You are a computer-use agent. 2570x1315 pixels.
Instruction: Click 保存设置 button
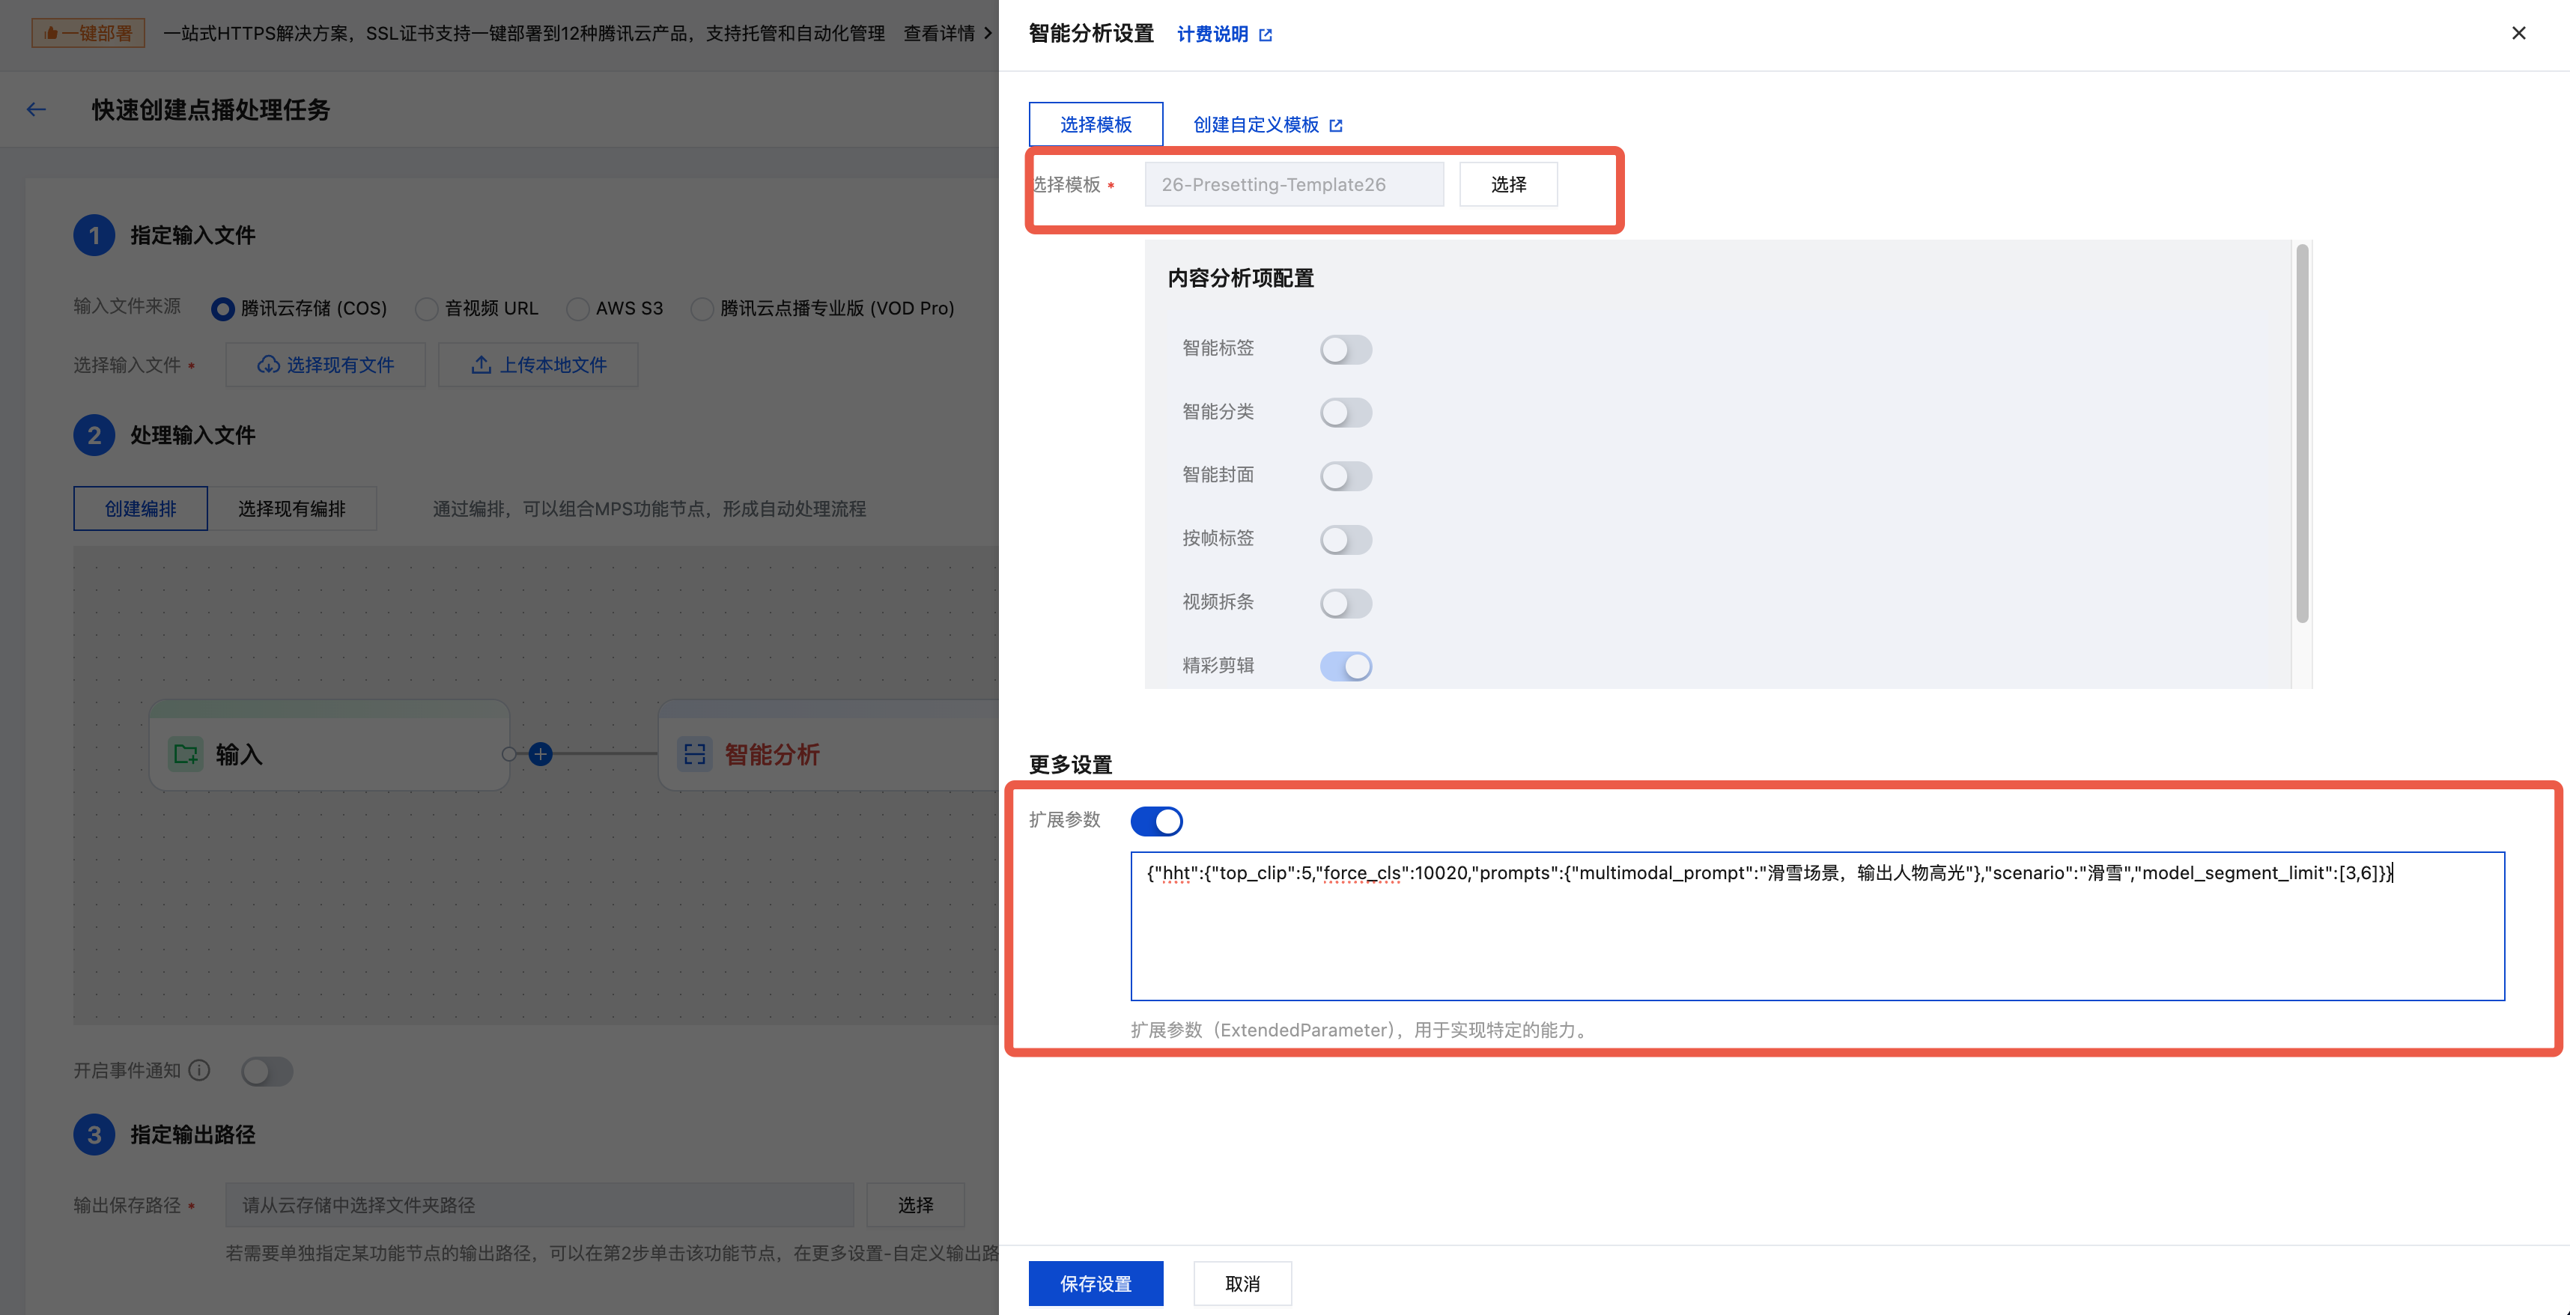(x=1095, y=1283)
